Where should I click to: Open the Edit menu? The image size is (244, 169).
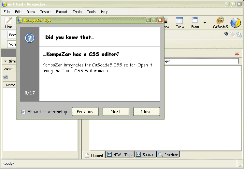pyautogui.click(x=18, y=12)
